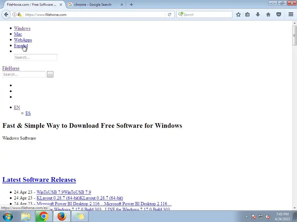297x222 pixels.
Task: Focus the Search field below Español
Action: pos(35,57)
